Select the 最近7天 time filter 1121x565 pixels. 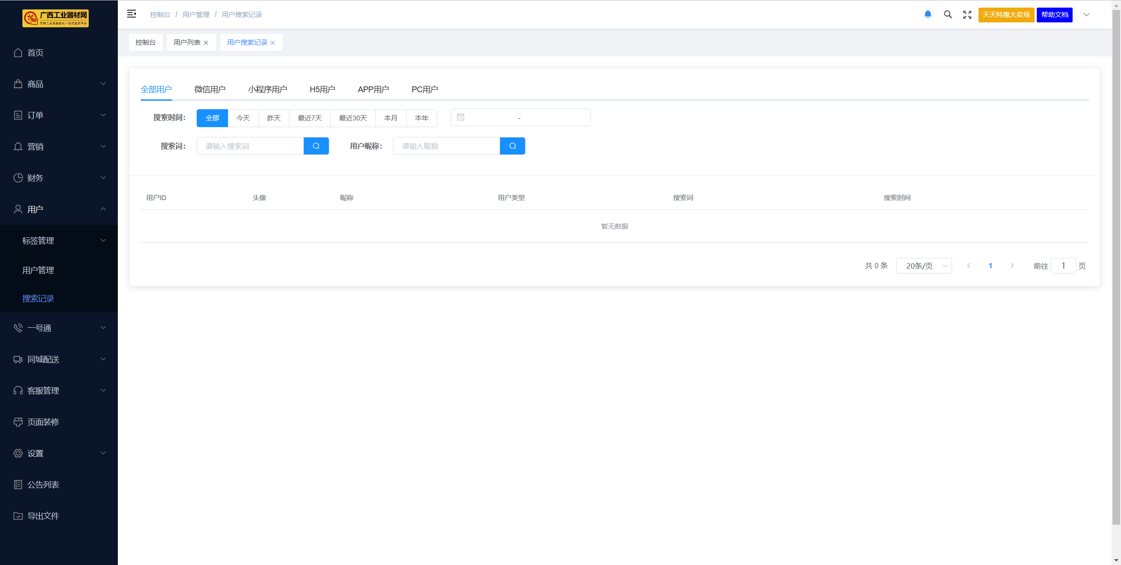tap(310, 118)
